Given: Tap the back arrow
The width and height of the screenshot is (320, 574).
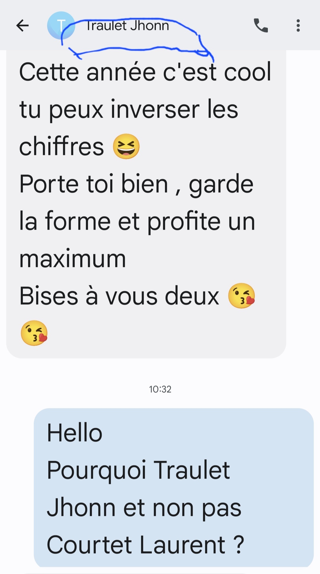Looking at the screenshot, I should 23,25.
